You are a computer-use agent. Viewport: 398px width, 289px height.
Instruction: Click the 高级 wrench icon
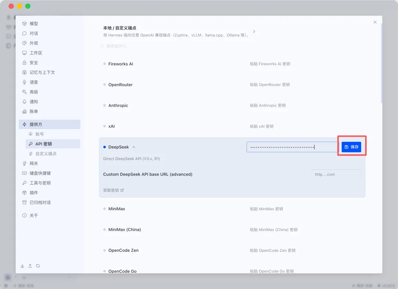(24, 92)
